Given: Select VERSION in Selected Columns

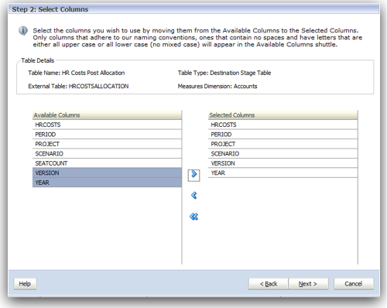Looking at the screenshot, I should click(283, 163).
